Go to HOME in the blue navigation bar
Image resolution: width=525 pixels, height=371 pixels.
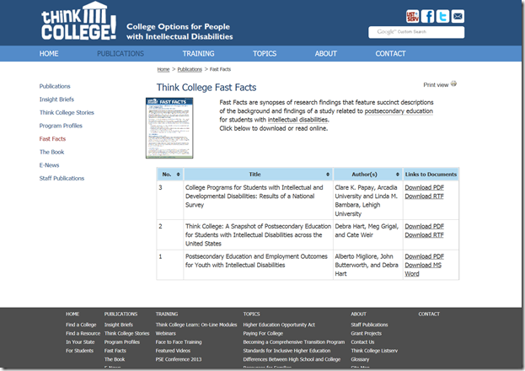[x=49, y=54]
